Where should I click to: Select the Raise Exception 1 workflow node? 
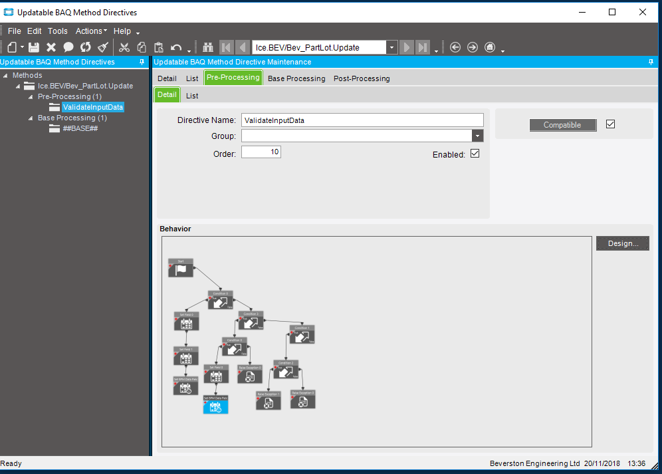[x=268, y=400]
